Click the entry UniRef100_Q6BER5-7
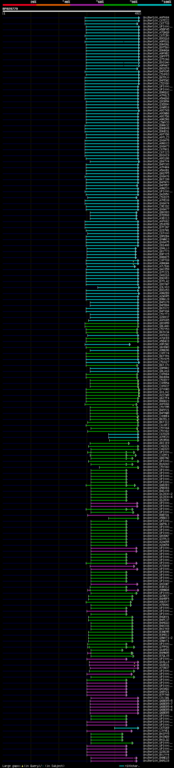This screenshot has height=768, width=174. tap(158, 704)
